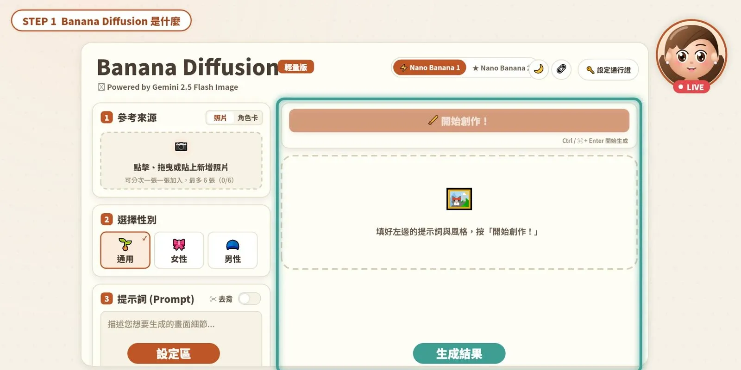Select 男性 gender option
Viewport: 741px width, 370px height.
coord(232,250)
